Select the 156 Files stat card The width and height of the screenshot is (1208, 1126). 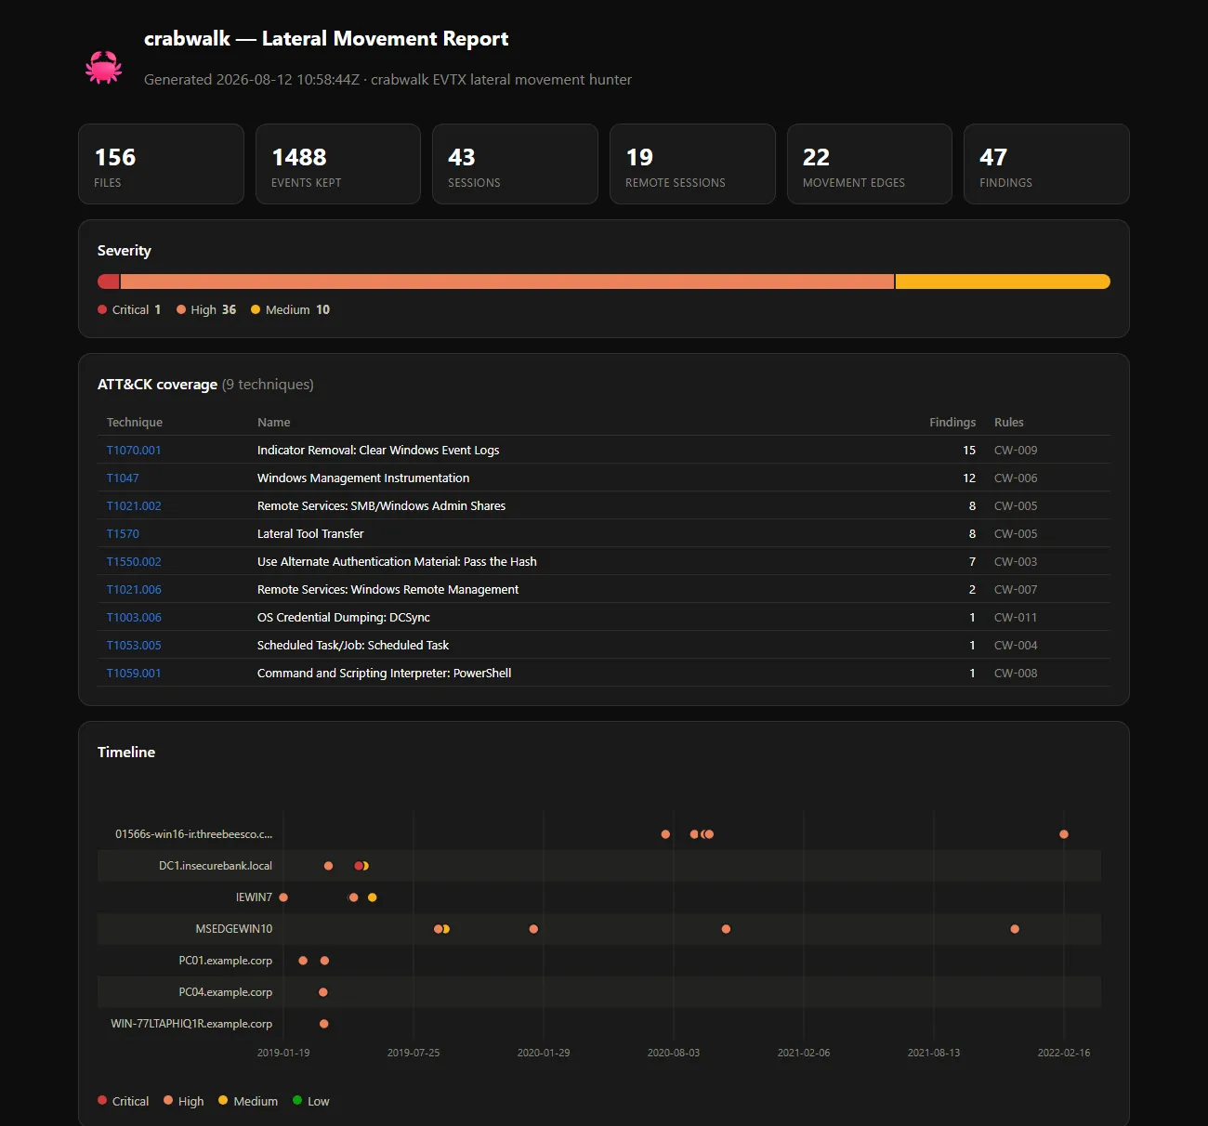pos(162,164)
